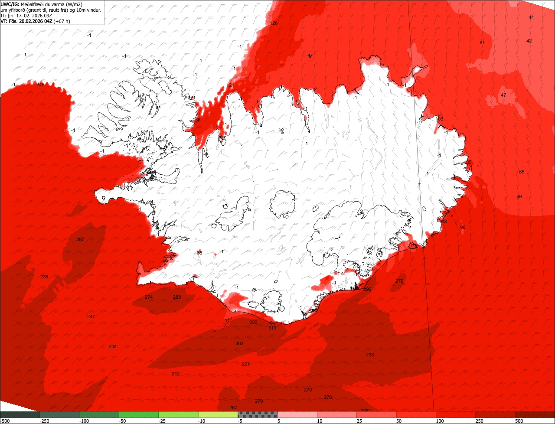Click the map value "204"
The image size is (555, 424).
pos(113,347)
